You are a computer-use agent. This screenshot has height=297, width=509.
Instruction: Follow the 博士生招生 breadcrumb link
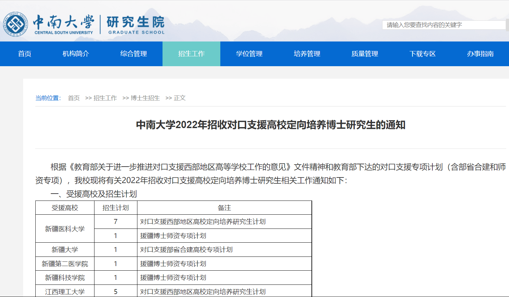(145, 98)
